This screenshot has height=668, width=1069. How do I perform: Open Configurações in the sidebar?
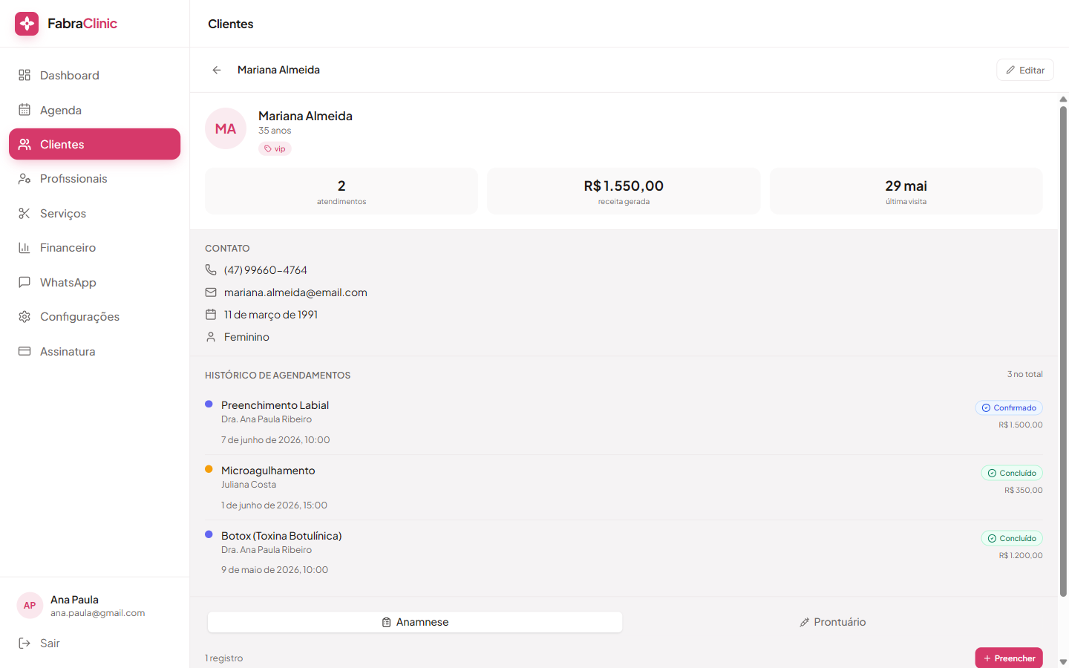(x=94, y=317)
